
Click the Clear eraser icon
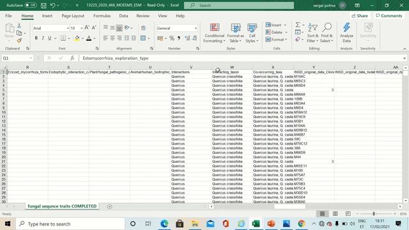(x=298, y=40)
